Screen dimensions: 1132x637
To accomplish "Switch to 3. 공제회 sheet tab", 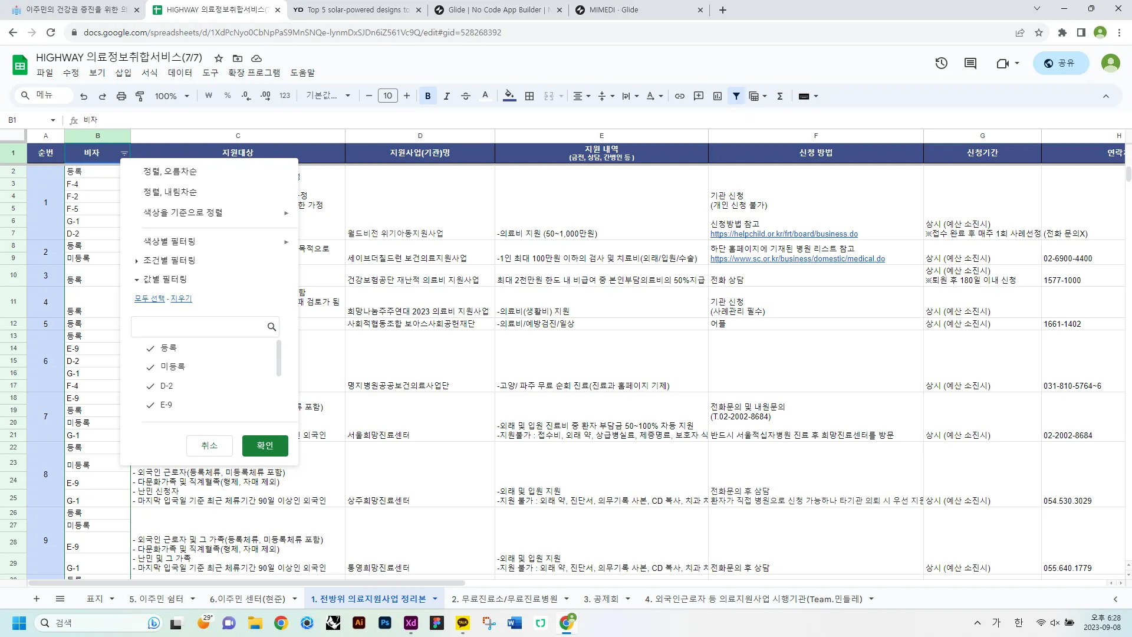I will click(x=601, y=599).
